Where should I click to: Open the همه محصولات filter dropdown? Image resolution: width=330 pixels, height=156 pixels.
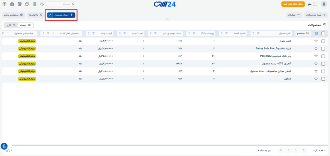click(x=316, y=15)
